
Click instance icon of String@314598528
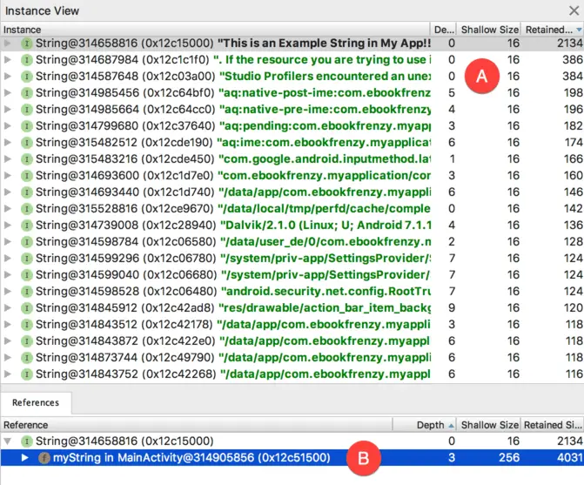click(26, 292)
